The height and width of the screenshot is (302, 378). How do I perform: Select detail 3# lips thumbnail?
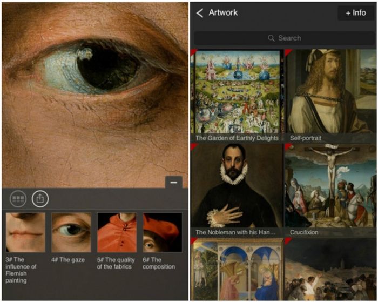pos(25,232)
